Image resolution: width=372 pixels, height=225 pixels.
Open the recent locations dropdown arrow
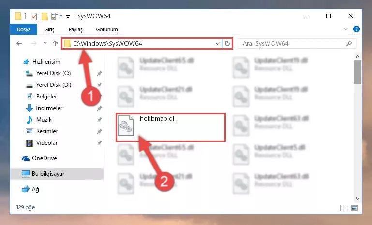coord(45,43)
